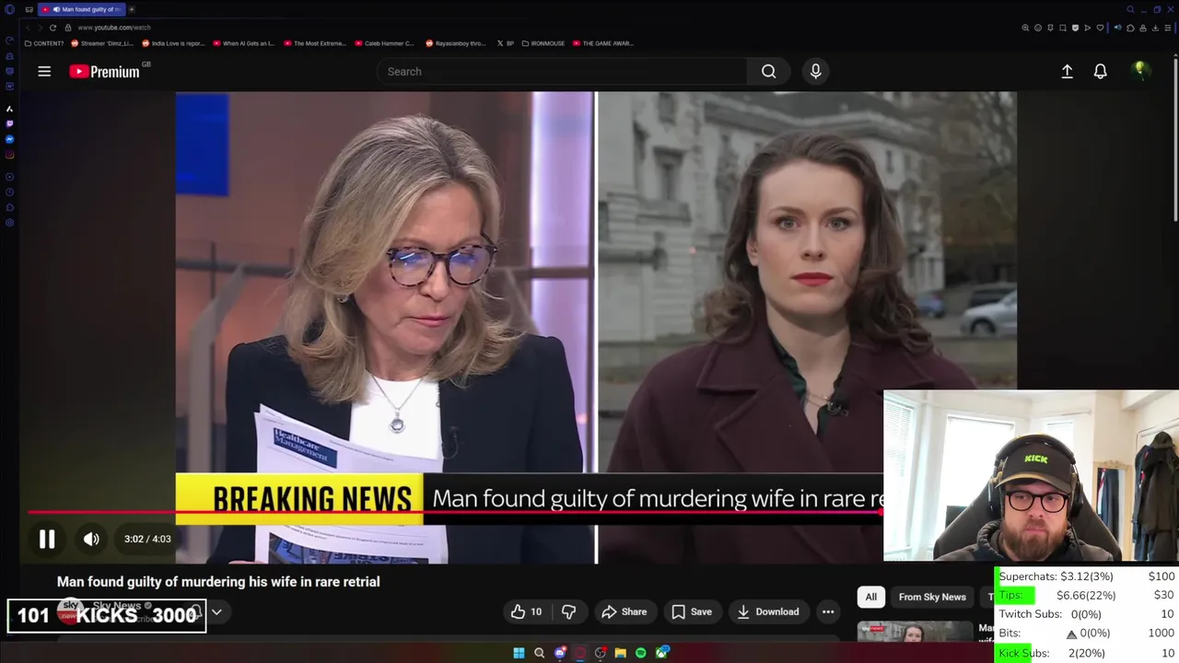Screen dimensions: 1179x663
Task: Go forward in browser history
Action: (40, 28)
